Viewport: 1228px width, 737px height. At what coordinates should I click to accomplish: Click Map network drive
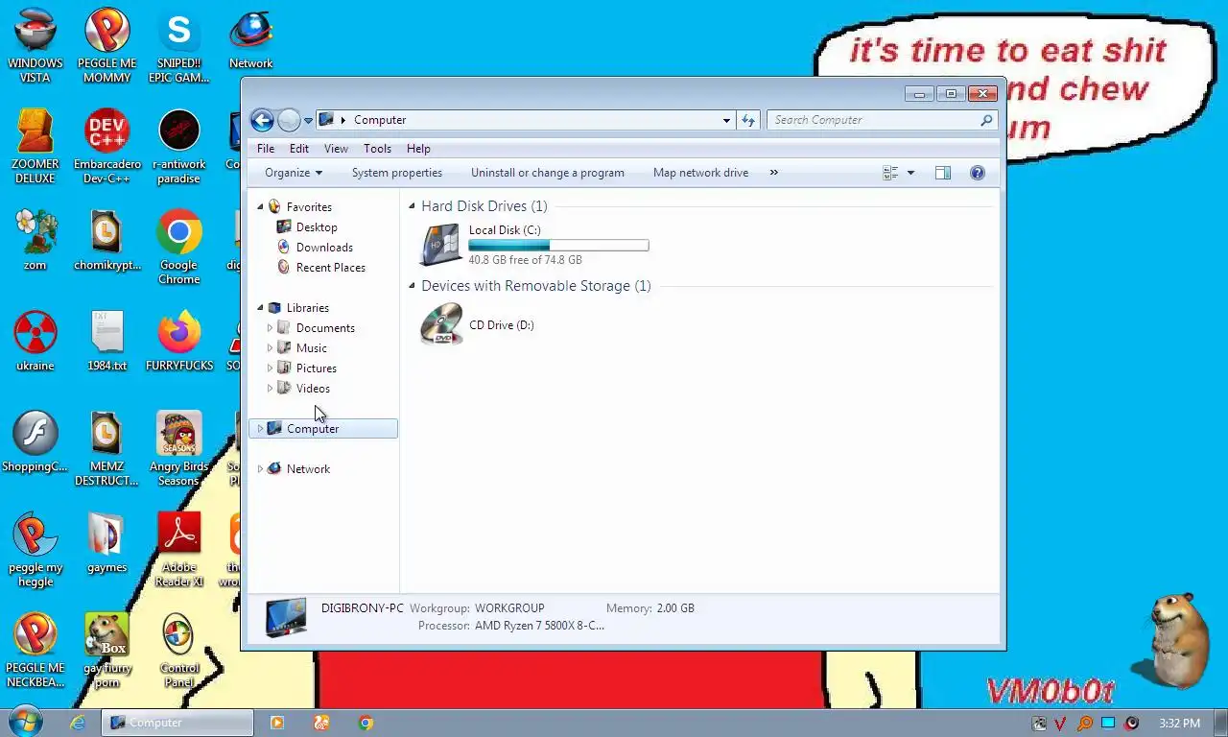[x=700, y=173]
